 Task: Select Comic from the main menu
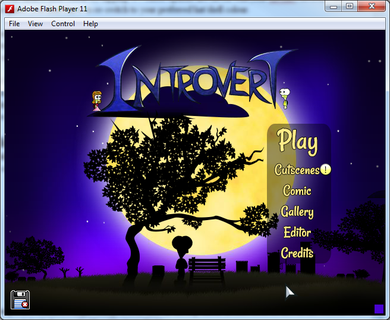(x=297, y=191)
